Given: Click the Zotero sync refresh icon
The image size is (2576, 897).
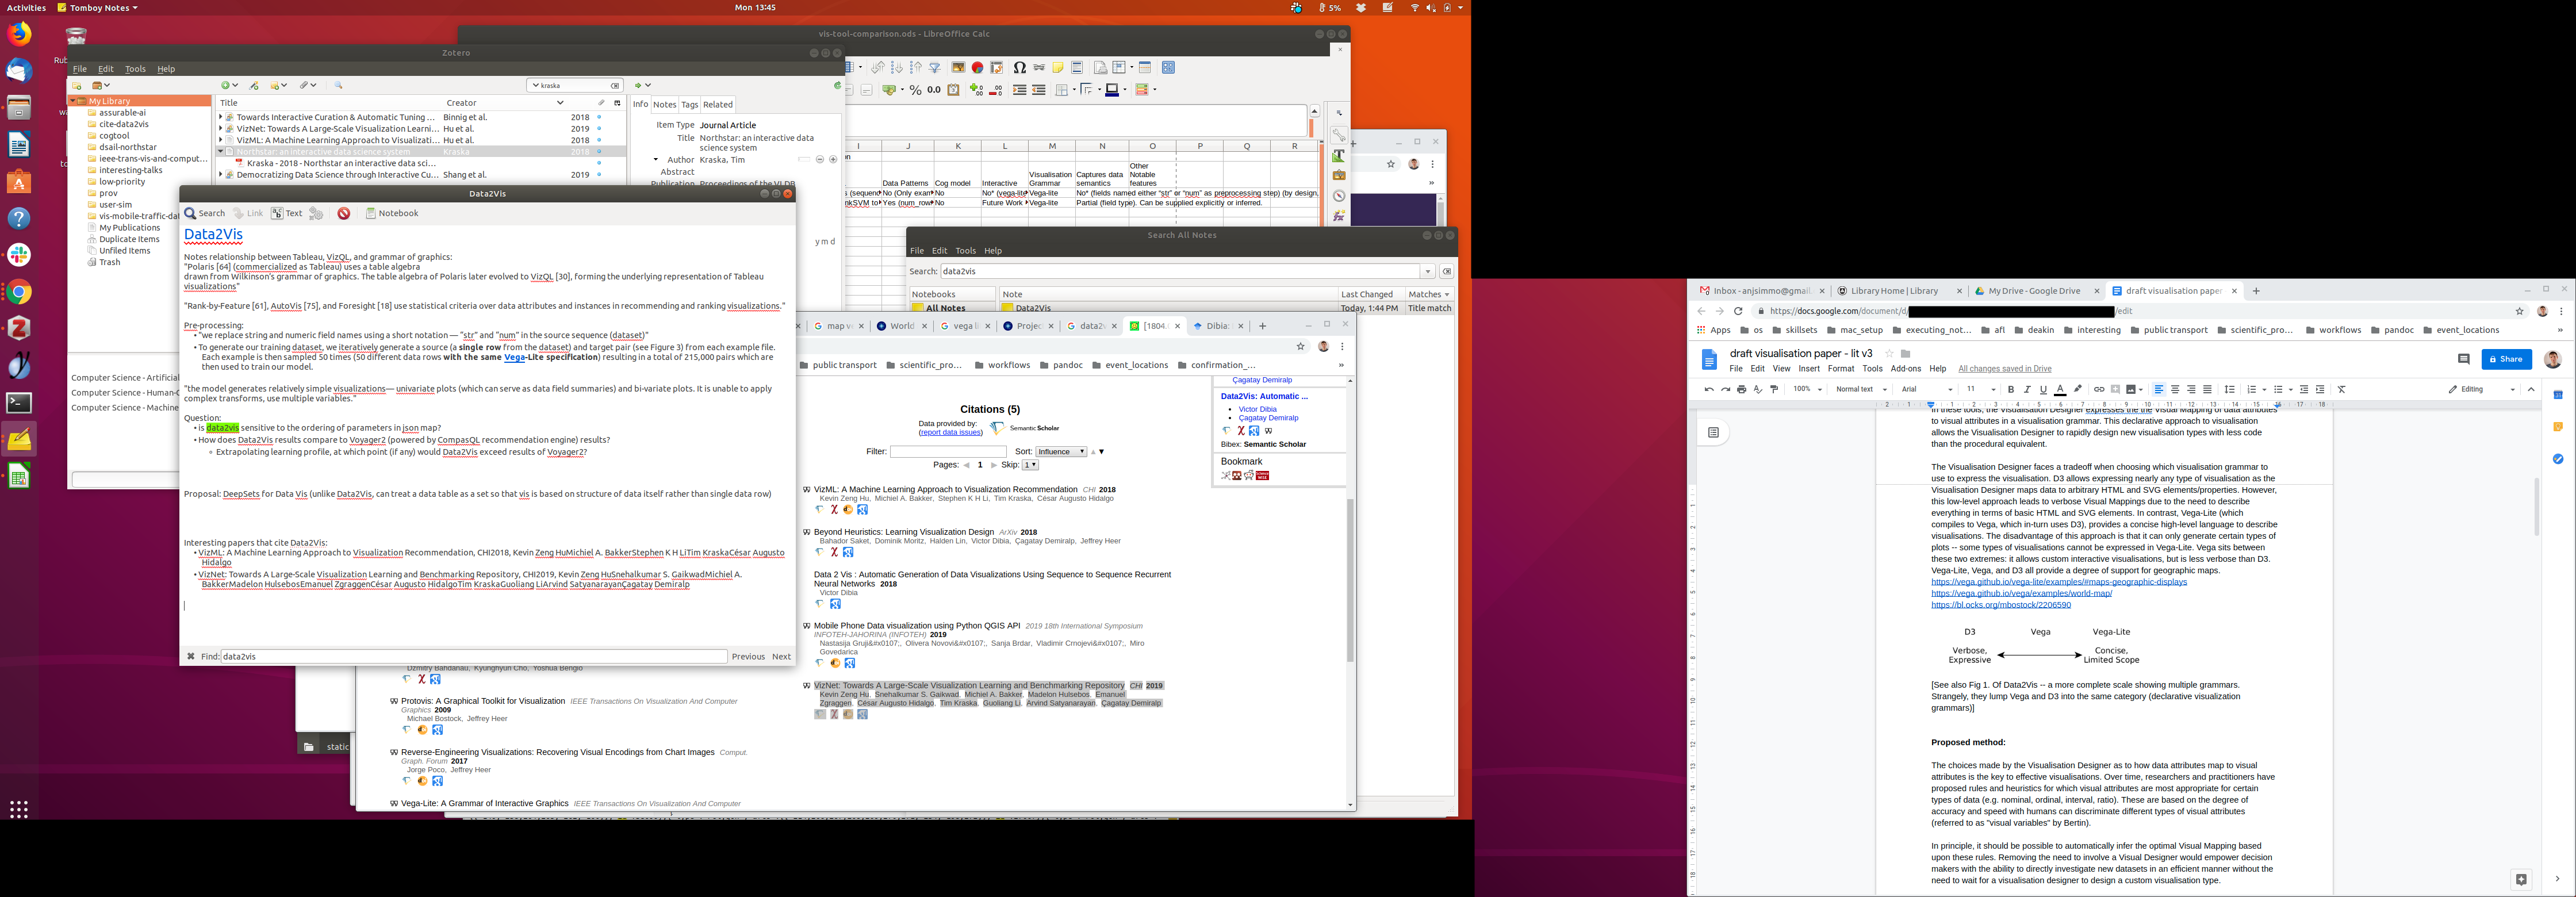Looking at the screenshot, I should pos(837,86).
